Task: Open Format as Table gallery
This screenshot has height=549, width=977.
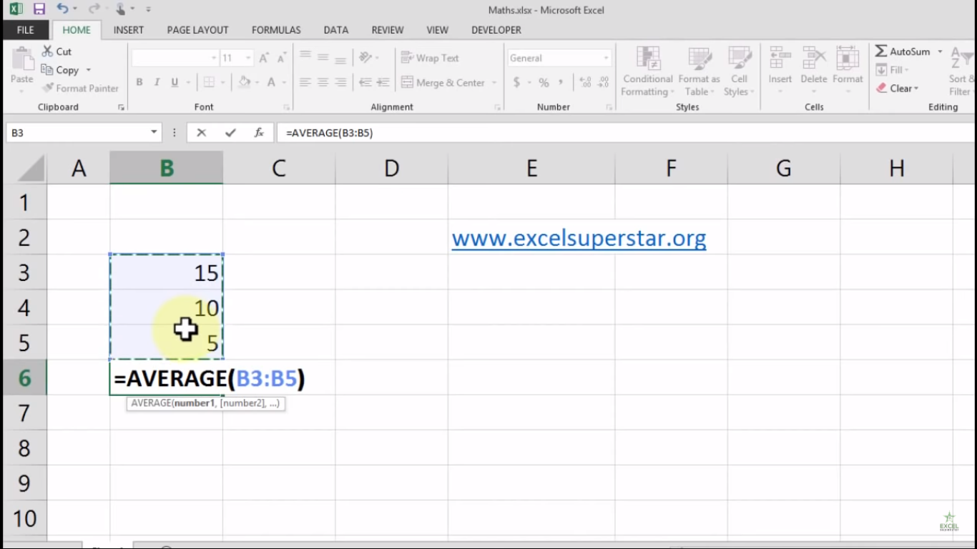Action: pyautogui.click(x=699, y=71)
